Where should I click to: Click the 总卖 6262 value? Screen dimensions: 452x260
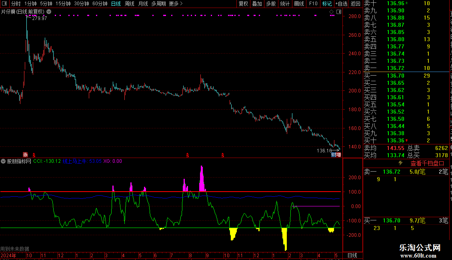[x=441, y=148]
